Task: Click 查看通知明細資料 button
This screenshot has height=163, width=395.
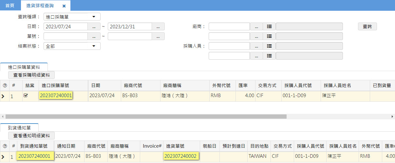Action: pyautogui.click(x=31, y=136)
